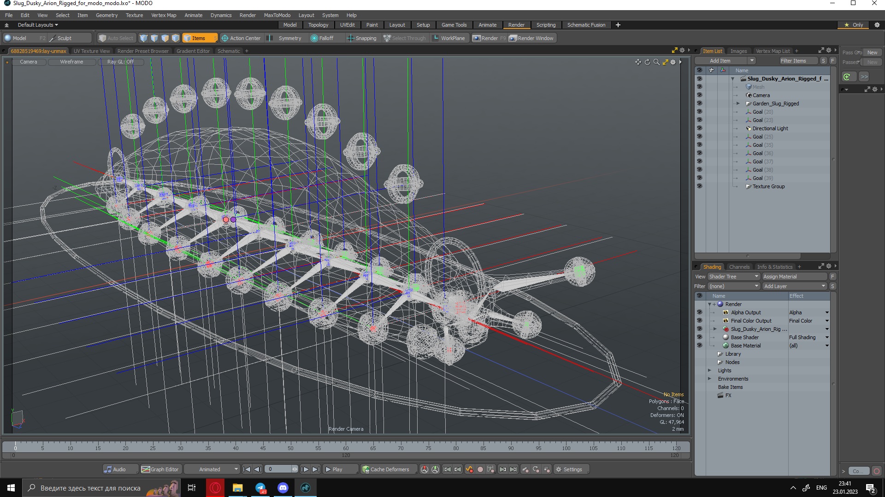Expand Environments in Shader Tree
Screen dimensions: 885x497
[709, 379]
